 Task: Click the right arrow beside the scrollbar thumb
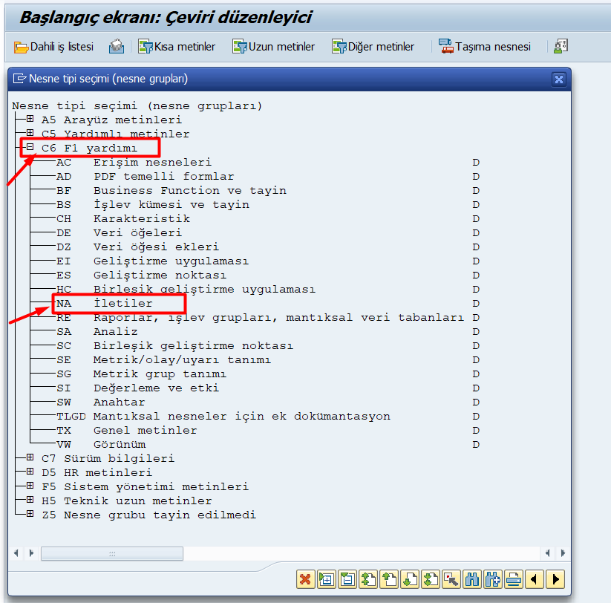click(32, 553)
